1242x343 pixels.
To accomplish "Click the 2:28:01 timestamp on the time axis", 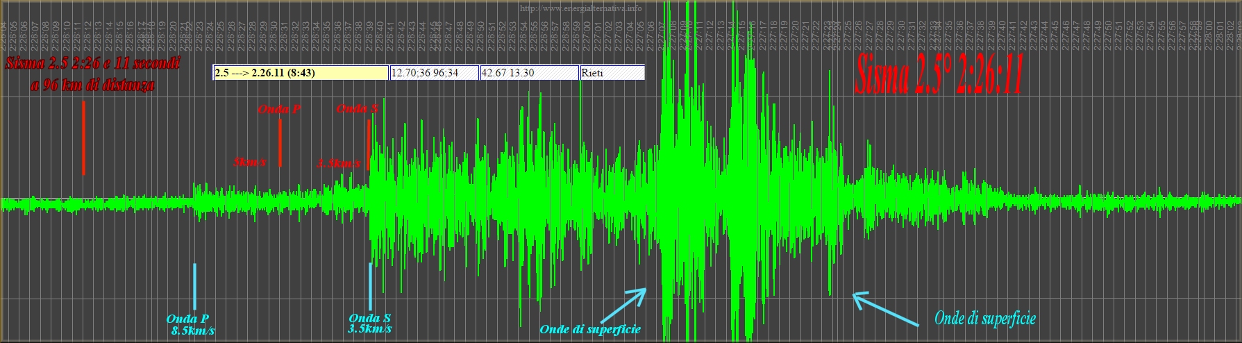I will (x=1220, y=35).
